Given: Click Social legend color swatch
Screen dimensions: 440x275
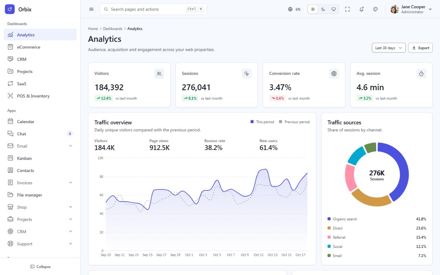Looking at the screenshot, I should pyautogui.click(x=329, y=246).
